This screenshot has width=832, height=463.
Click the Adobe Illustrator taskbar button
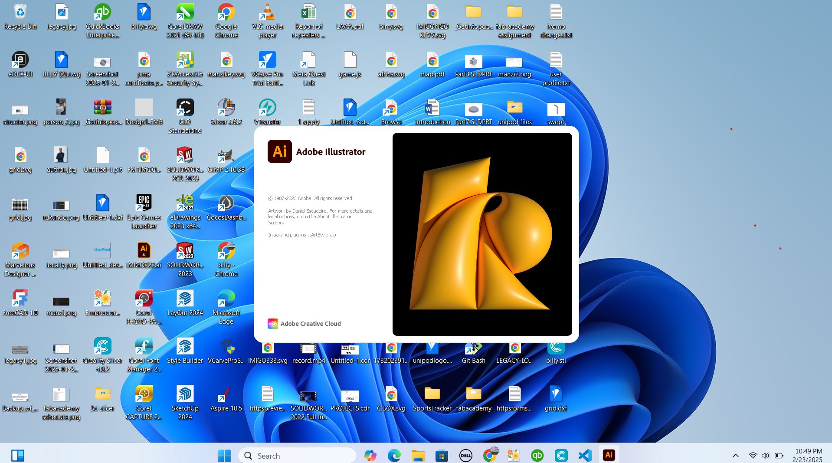point(609,455)
